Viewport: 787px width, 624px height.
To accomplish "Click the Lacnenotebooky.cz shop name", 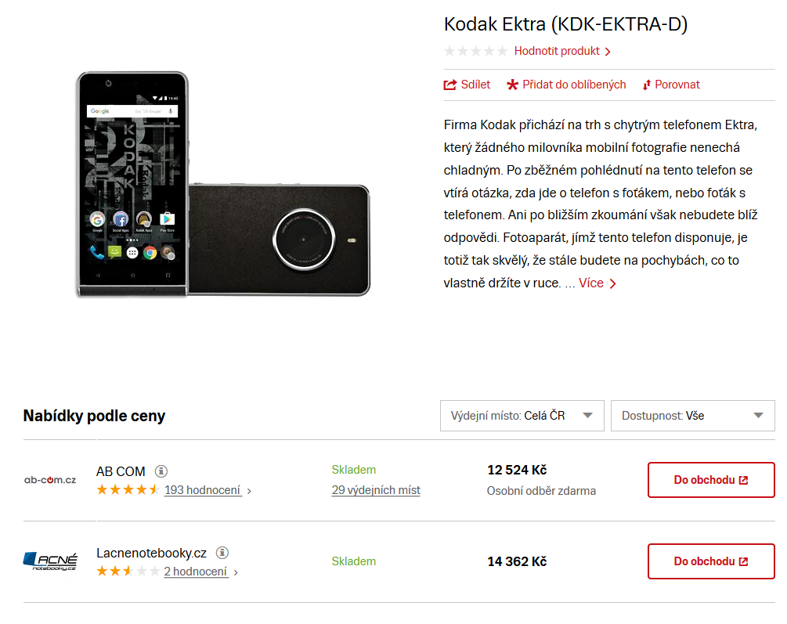I will tap(151, 553).
